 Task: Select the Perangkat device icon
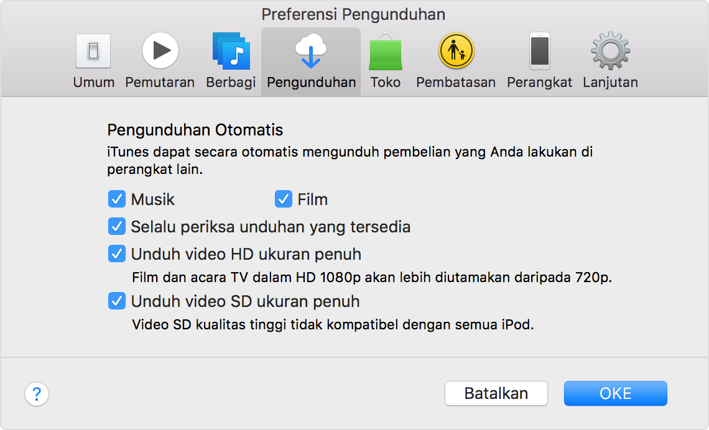pos(539,51)
